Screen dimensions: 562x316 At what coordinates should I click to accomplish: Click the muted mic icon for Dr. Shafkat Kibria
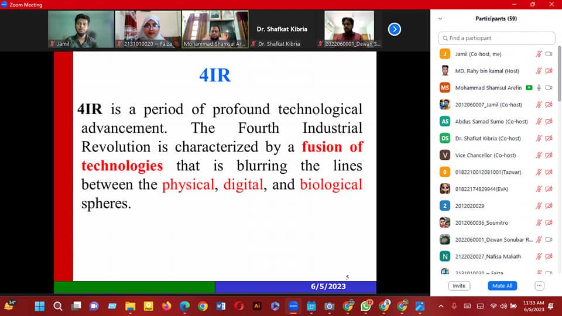539,138
